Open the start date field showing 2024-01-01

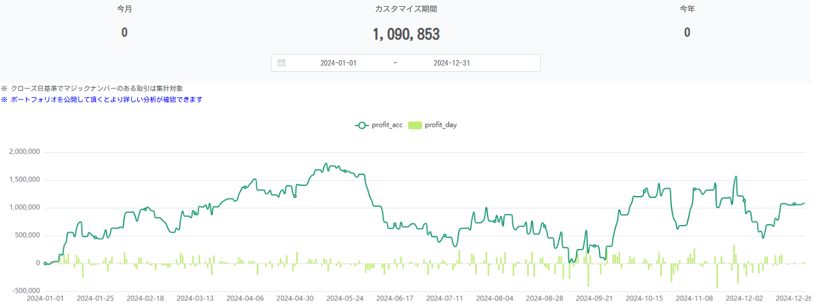338,62
